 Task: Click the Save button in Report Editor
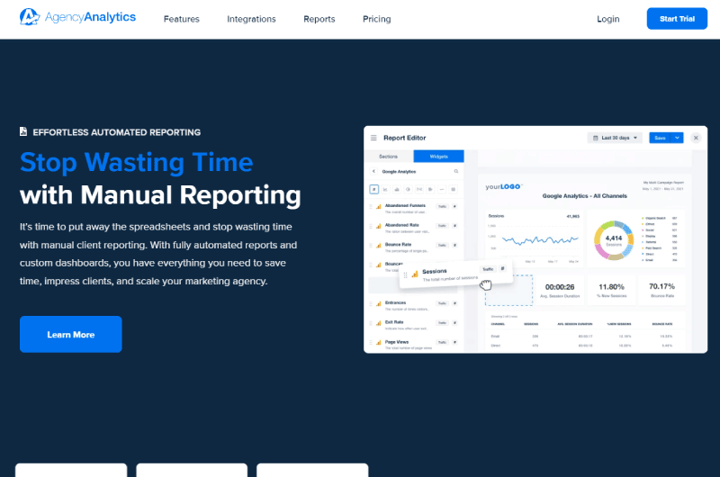pos(660,138)
